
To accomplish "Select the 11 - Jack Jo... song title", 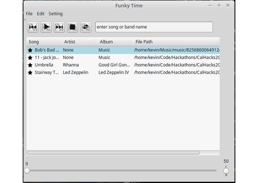I will click(47, 57).
